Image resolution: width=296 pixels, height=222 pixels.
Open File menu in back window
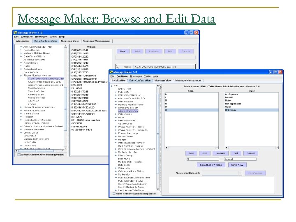pos(16,37)
